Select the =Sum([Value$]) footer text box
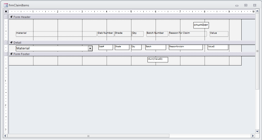 (158, 60)
